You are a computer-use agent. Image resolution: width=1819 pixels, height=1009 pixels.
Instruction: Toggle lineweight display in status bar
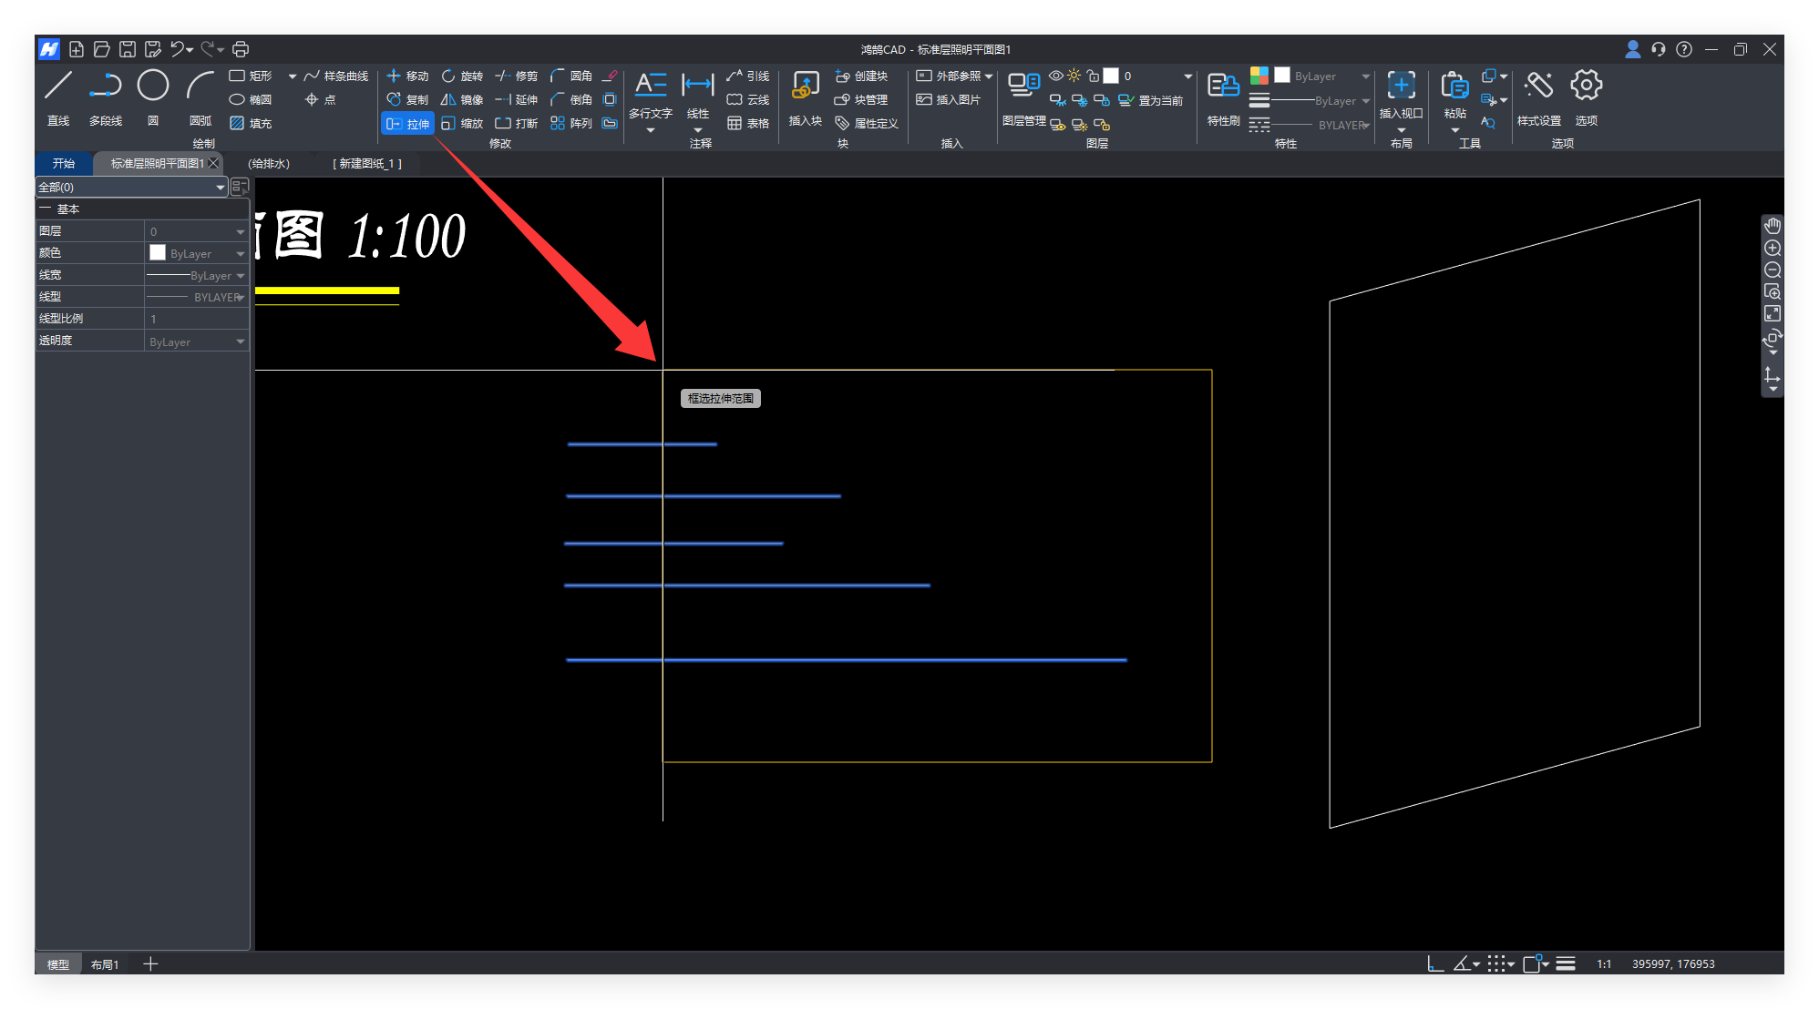tap(1566, 963)
